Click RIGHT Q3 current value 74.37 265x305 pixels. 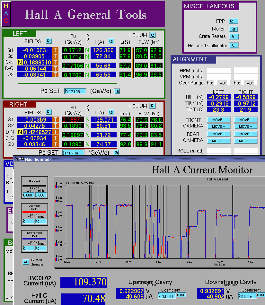click(x=103, y=144)
